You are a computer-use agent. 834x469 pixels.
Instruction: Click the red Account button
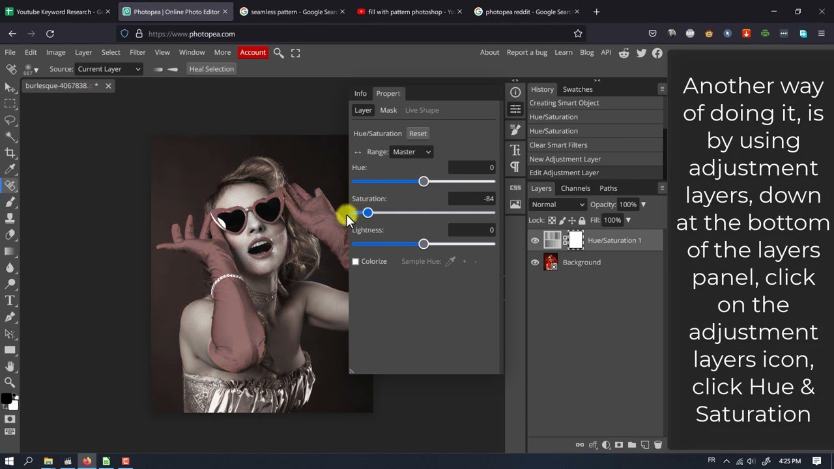click(x=253, y=52)
